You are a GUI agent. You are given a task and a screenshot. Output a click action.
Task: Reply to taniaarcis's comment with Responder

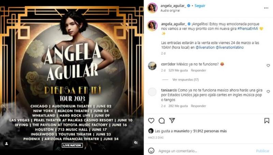(198, 106)
